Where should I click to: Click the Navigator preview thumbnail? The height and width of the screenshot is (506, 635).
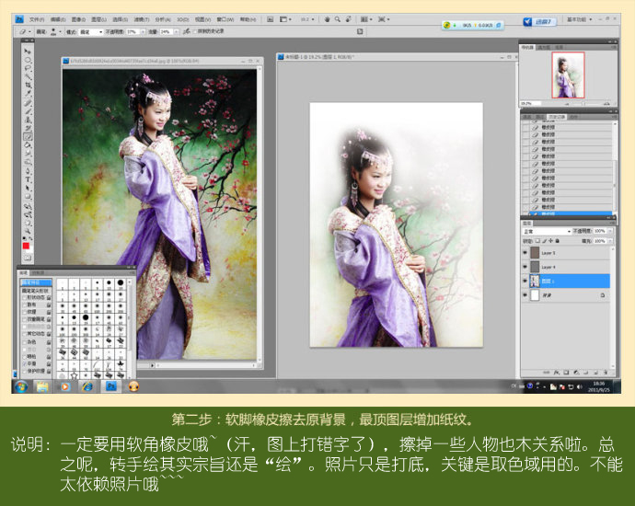point(568,75)
